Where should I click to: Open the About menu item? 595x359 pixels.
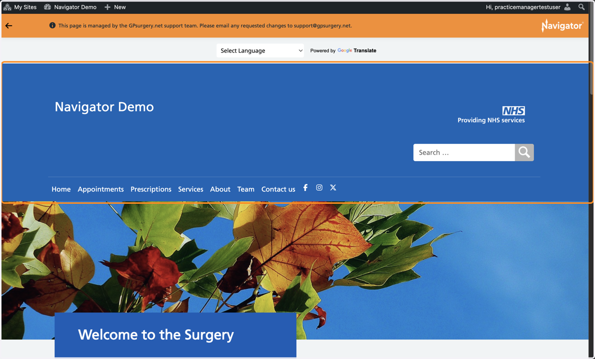(220, 189)
